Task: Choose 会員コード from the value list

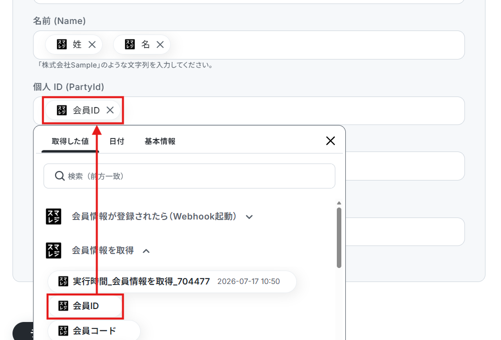Action: [94, 330]
